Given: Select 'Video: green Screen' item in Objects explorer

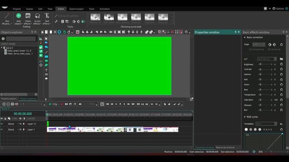Looking at the screenshot, I should (19, 51).
